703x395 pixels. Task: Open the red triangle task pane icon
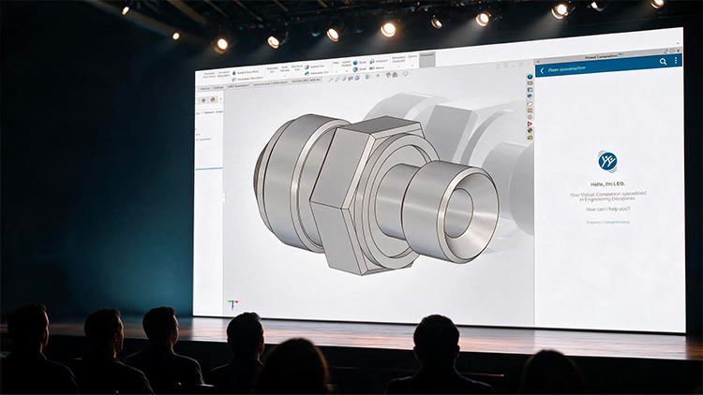(530, 124)
